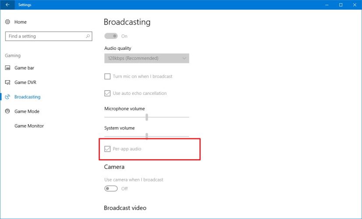Click the Microphone volume label
Screen dimensions: 362x219
(125, 108)
